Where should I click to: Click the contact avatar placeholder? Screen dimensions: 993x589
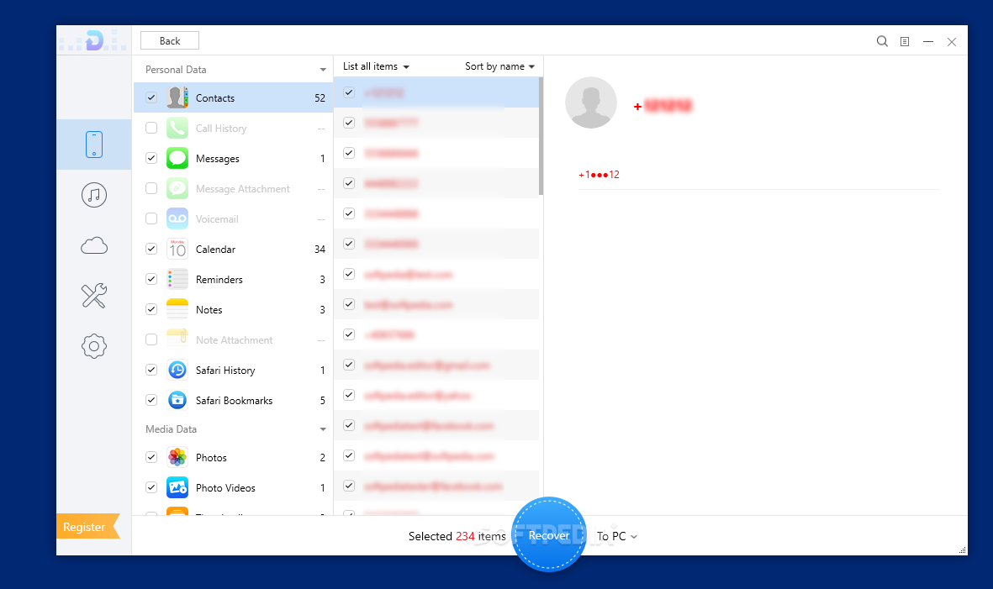[x=591, y=103]
